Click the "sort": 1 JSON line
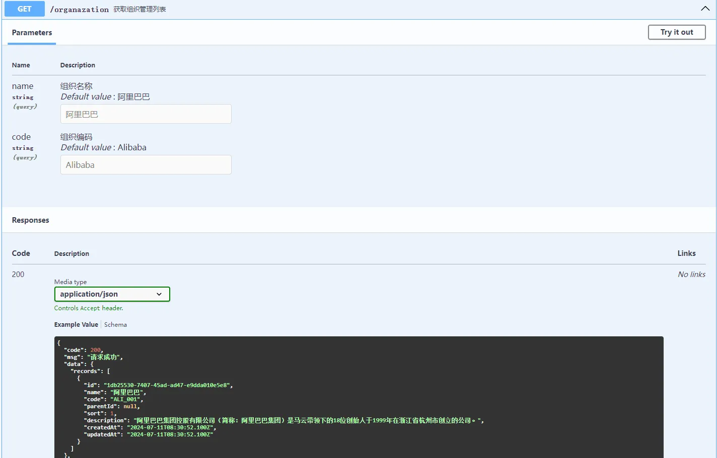The image size is (717, 458). coord(100,413)
